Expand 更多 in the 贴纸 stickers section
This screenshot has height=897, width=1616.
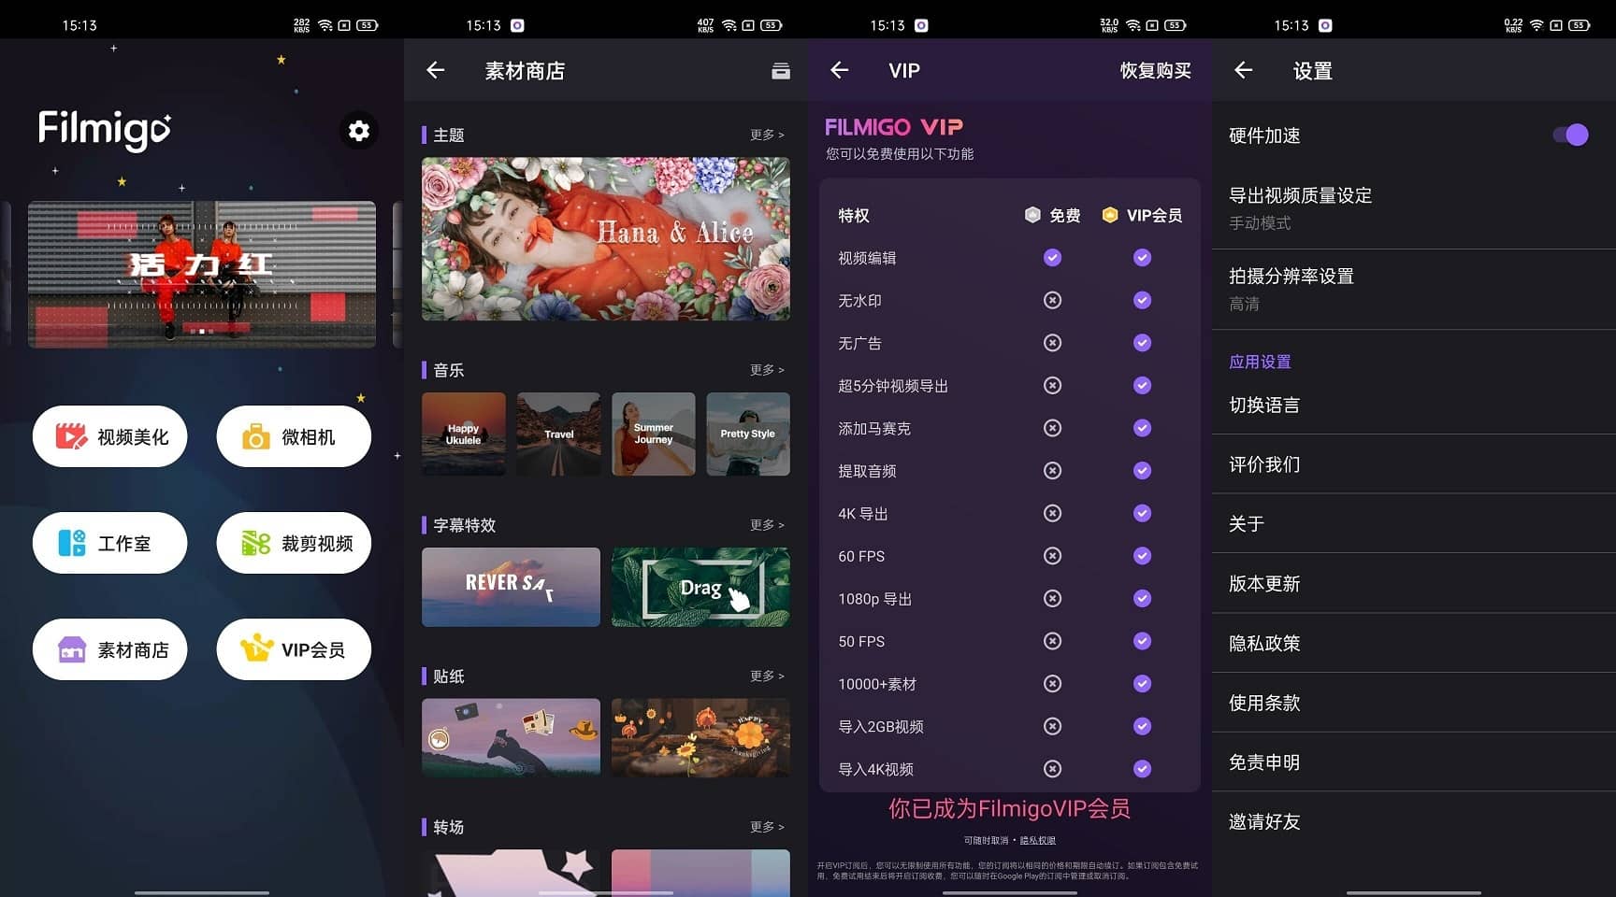[x=766, y=676]
